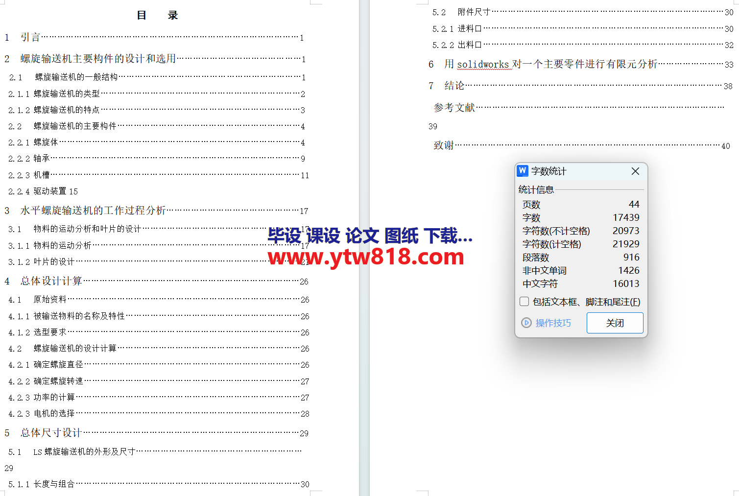
Task: Click entry 4.1.2 选型要求
Action: point(159,332)
